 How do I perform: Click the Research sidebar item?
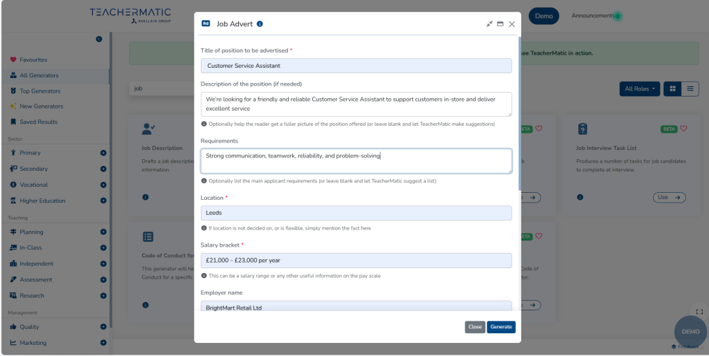(x=32, y=296)
